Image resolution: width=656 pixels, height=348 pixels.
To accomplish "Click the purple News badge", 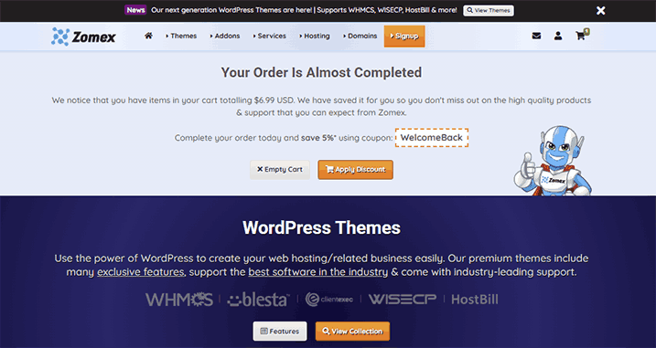I will coord(135,10).
